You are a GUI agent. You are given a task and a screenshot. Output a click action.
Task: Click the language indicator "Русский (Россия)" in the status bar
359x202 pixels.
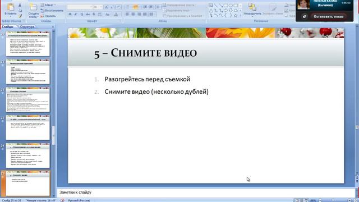pyautogui.click(x=79, y=200)
